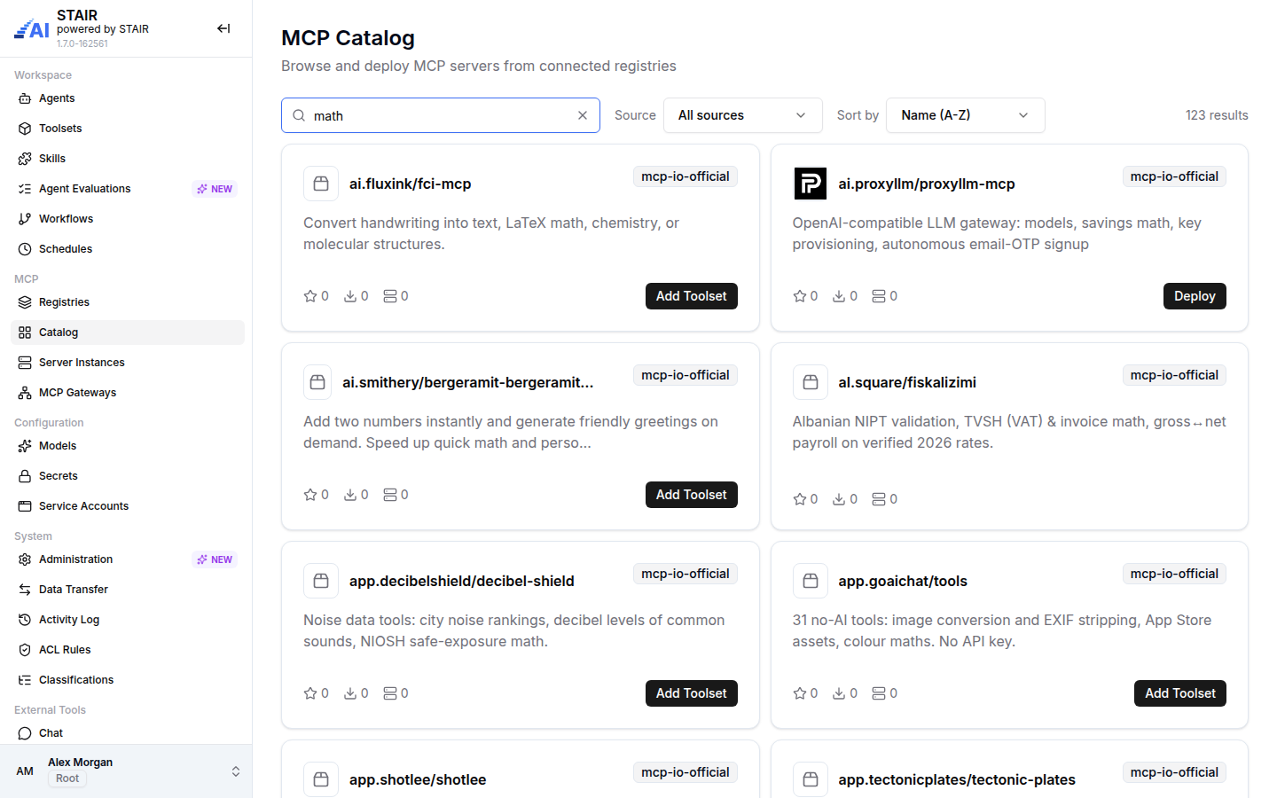The width and height of the screenshot is (1277, 798).
Task: Click mcp-io-official badge on ai.fluxink card
Action: (x=686, y=176)
